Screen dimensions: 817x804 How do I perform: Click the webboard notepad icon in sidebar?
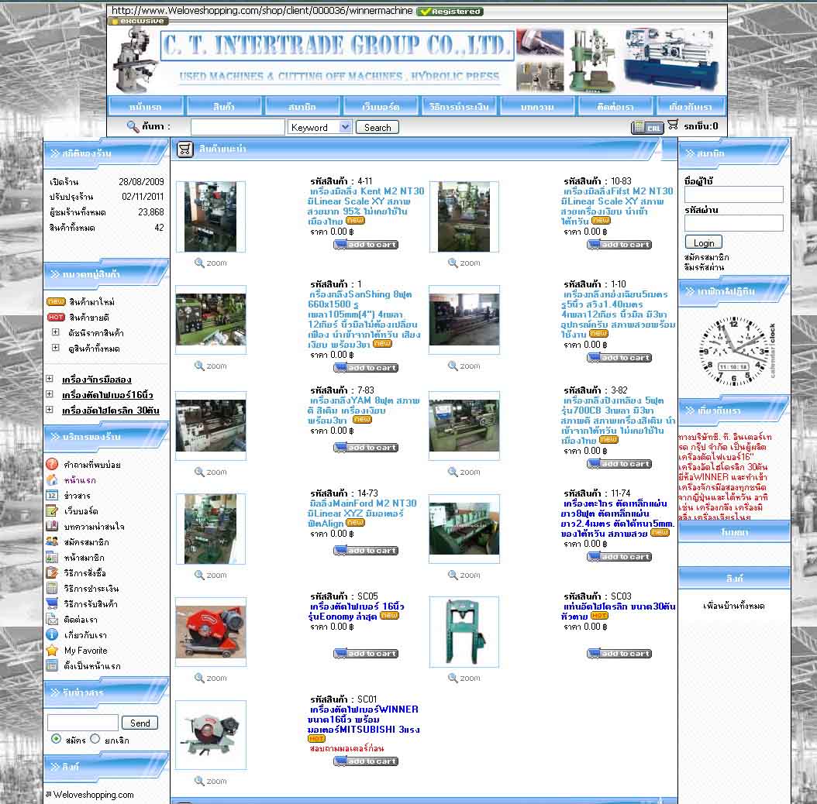52,511
